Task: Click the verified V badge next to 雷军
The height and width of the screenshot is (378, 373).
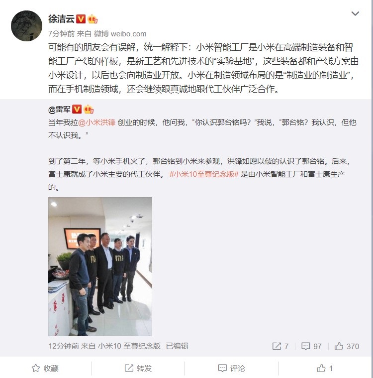Action: click(x=77, y=110)
